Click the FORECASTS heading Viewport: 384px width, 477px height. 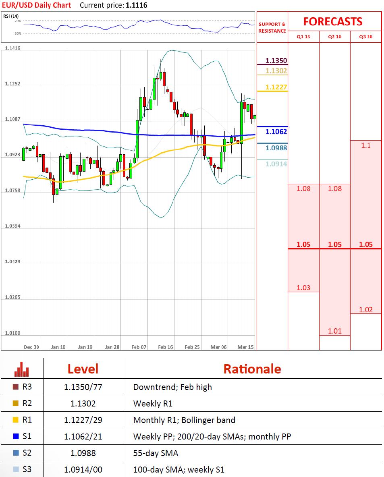(333, 22)
